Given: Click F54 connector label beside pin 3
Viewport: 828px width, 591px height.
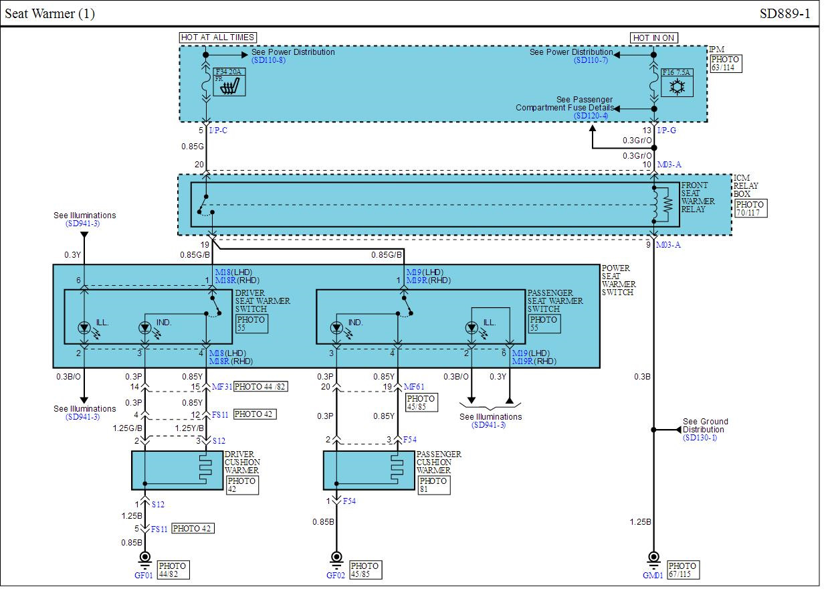Looking at the screenshot, I should click(410, 440).
